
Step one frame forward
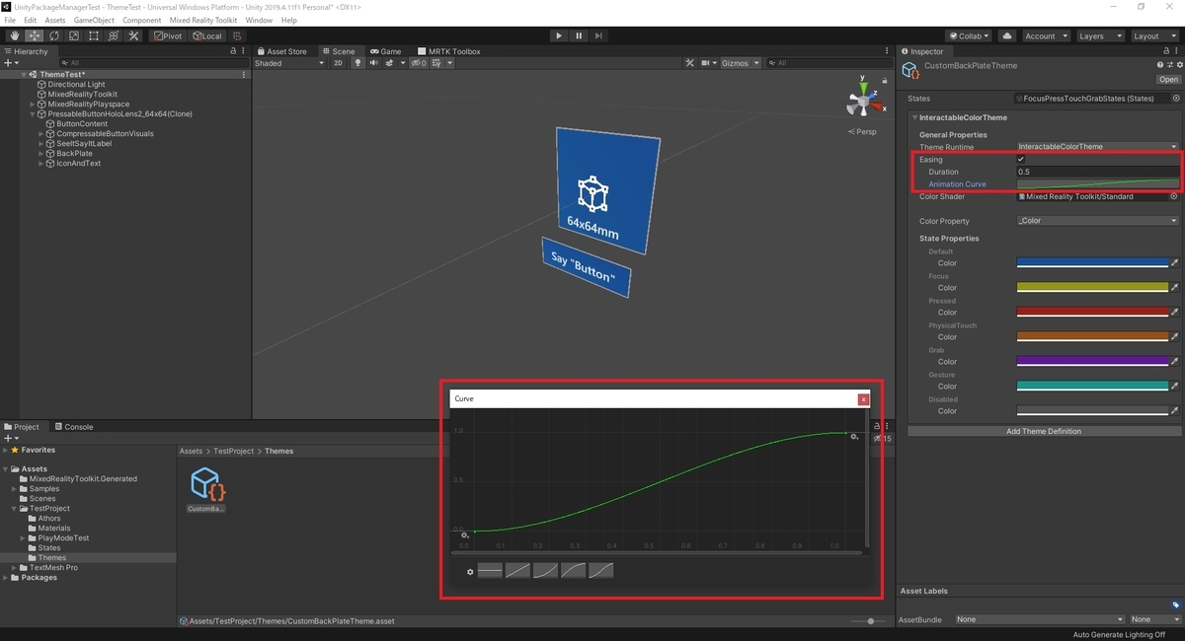click(599, 36)
